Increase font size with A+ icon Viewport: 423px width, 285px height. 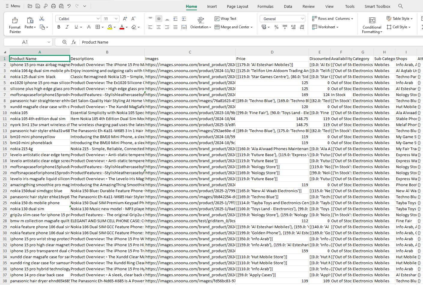pyautogui.click(x=125, y=19)
